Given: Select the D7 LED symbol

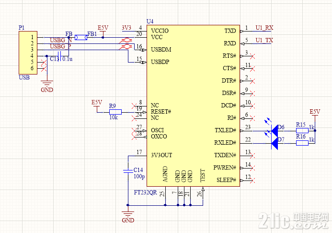Looking at the screenshot, I should click(275, 144).
